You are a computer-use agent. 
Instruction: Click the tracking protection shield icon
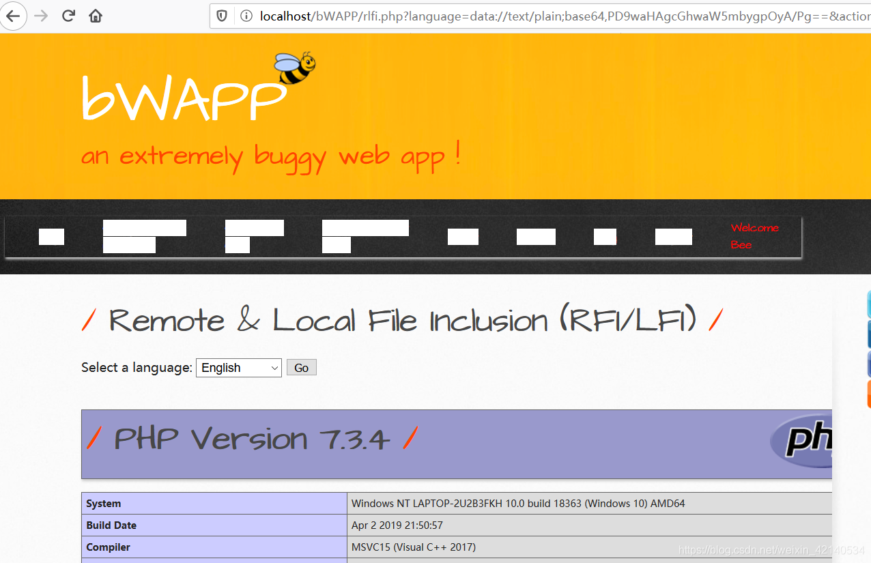(x=222, y=16)
